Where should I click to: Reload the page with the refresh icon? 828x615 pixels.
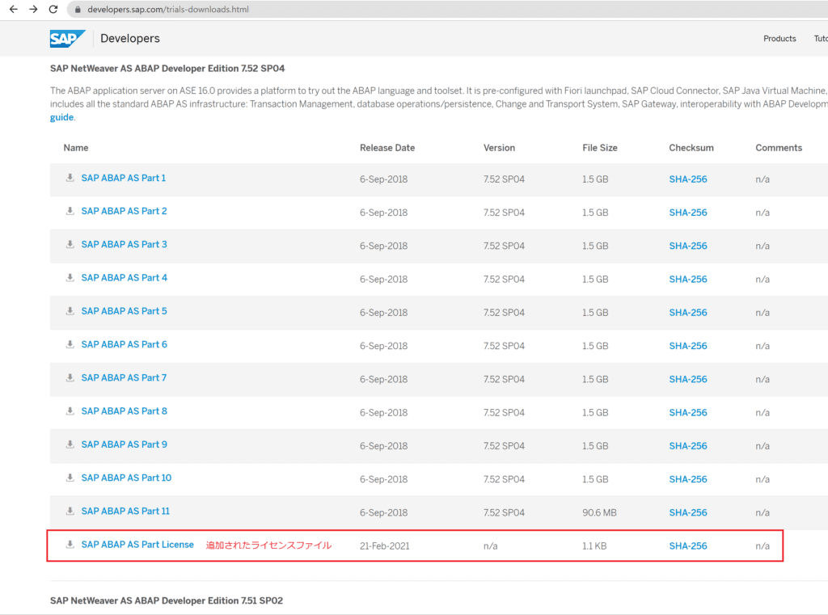coord(53,10)
